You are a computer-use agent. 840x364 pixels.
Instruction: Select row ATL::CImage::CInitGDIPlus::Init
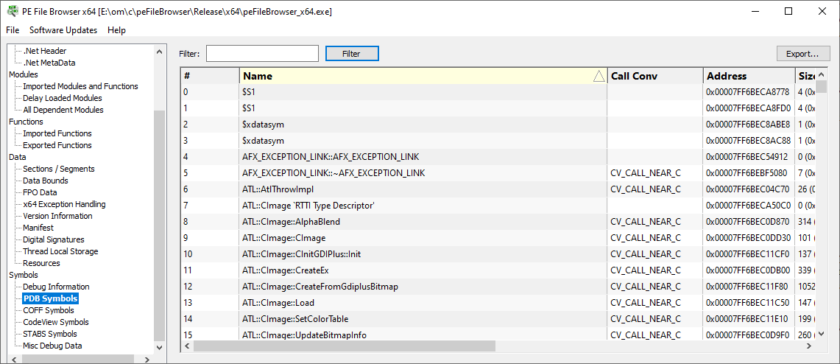(x=498, y=254)
